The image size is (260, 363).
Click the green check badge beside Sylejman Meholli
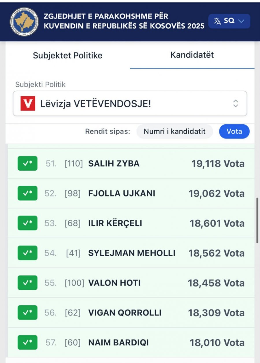pyautogui.click(x=27, y=253)
